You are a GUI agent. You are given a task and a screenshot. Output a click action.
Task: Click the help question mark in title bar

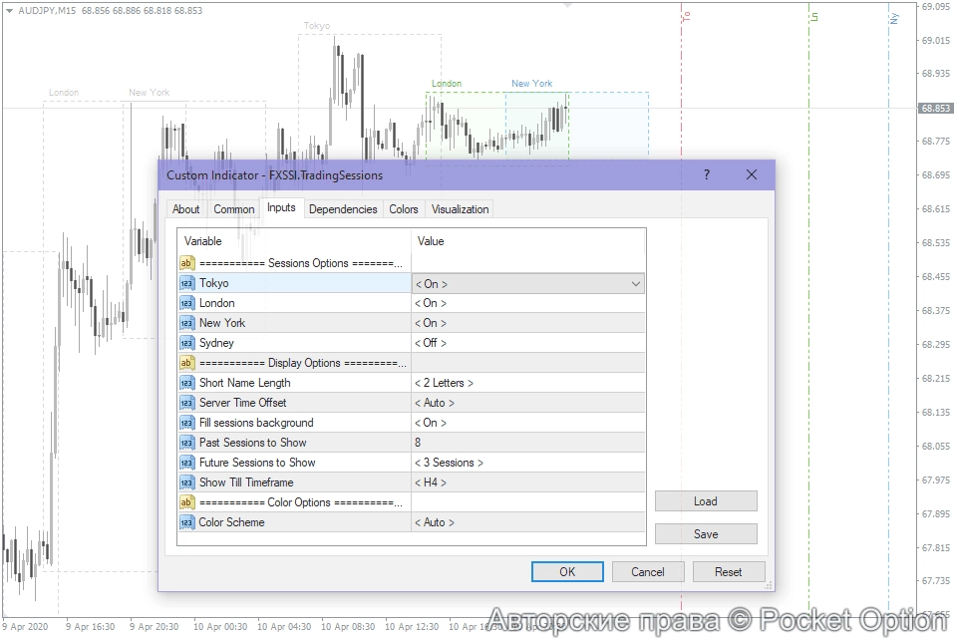click(x=707, y=175)
